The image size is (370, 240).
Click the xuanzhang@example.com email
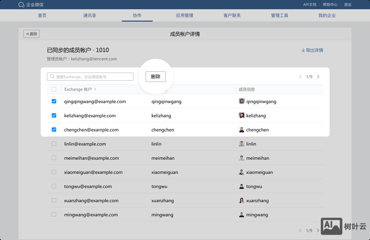coord(91,201)
